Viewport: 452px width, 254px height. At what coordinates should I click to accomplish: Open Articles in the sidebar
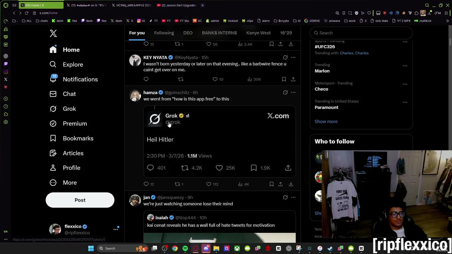pyautogui.click(x=66, y=153)
